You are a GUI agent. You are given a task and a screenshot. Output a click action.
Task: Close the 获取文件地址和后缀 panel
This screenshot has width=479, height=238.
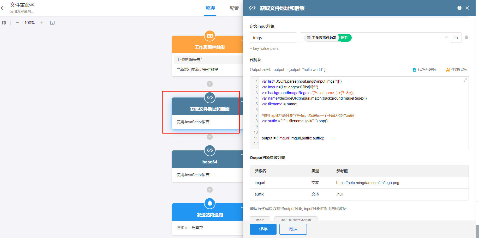pos(467,8)
